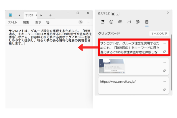Switch to the emoji smiley tab
177x118 pixels.
tap(112, 22)
